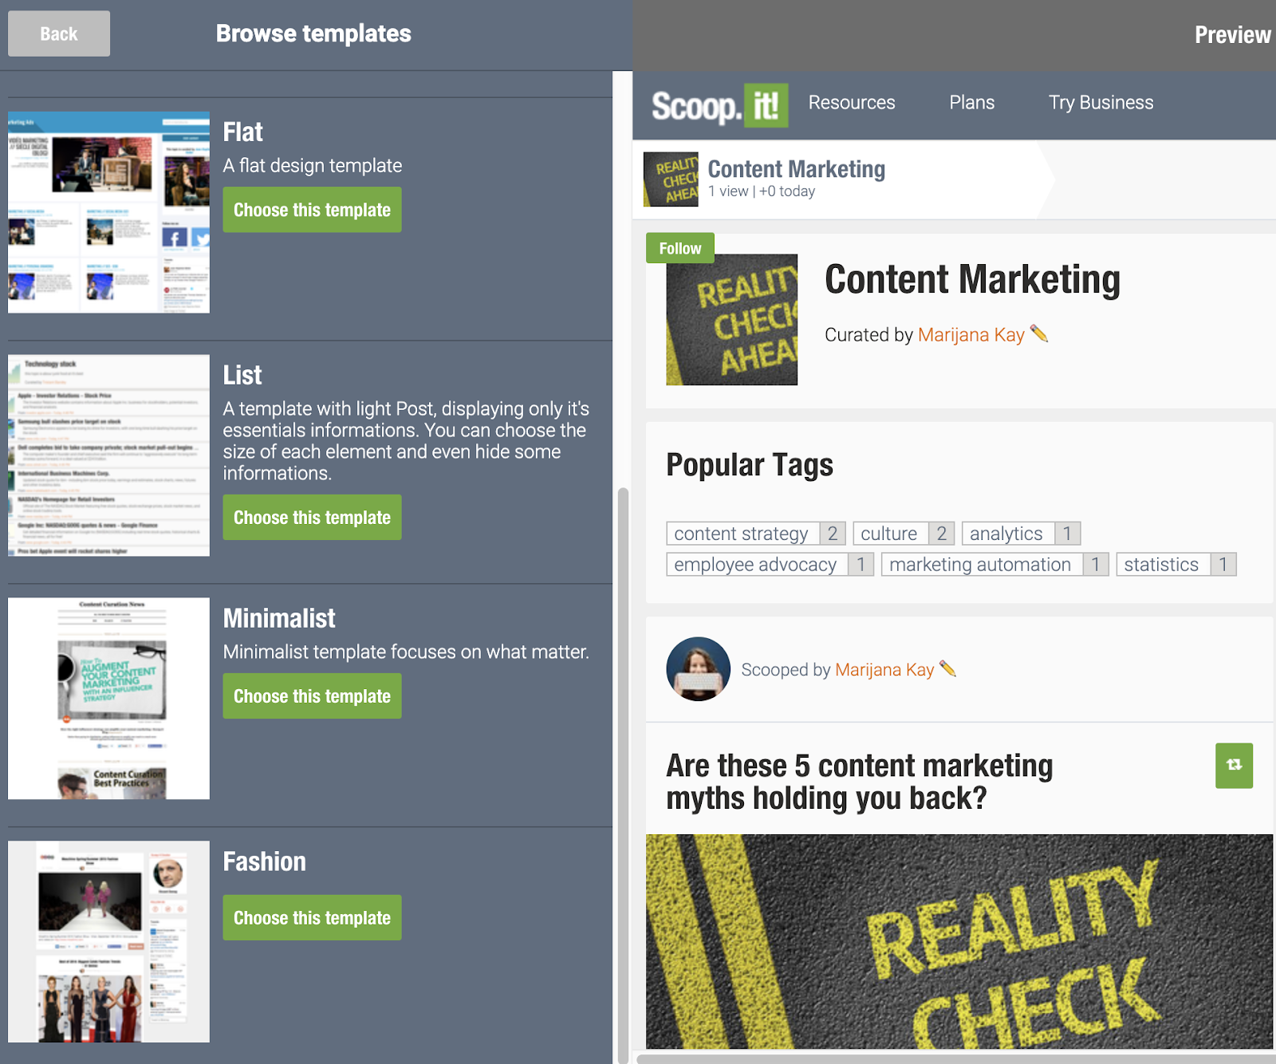Click the rescoop icon beside article title
The height and width of the screenshot is (1064, 1276).
coord(1234,766)
